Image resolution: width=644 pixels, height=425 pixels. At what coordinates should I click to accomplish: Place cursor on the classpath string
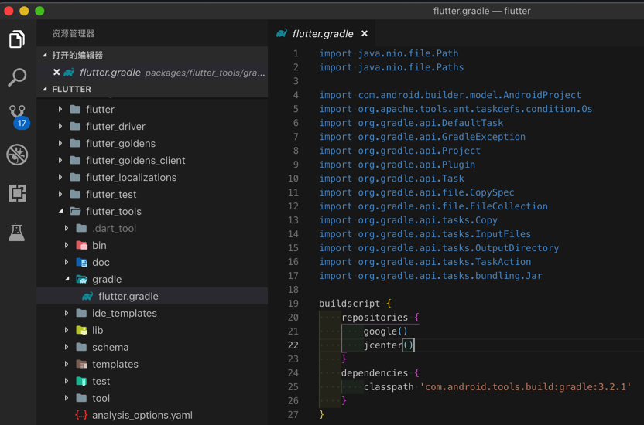point(526,387)
